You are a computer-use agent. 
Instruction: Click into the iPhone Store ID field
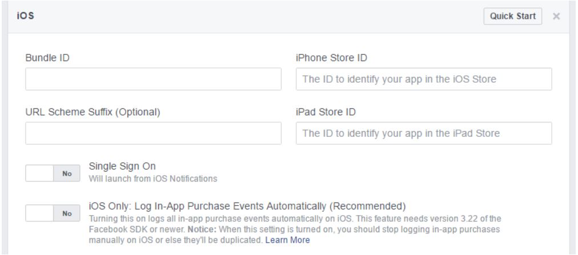pyautogui.click(x=424, y=79)
